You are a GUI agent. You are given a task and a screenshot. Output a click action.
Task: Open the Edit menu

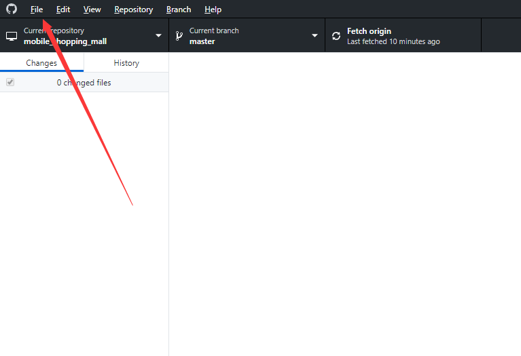[63, 9]
